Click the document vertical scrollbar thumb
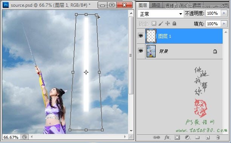 coord(131,55)
